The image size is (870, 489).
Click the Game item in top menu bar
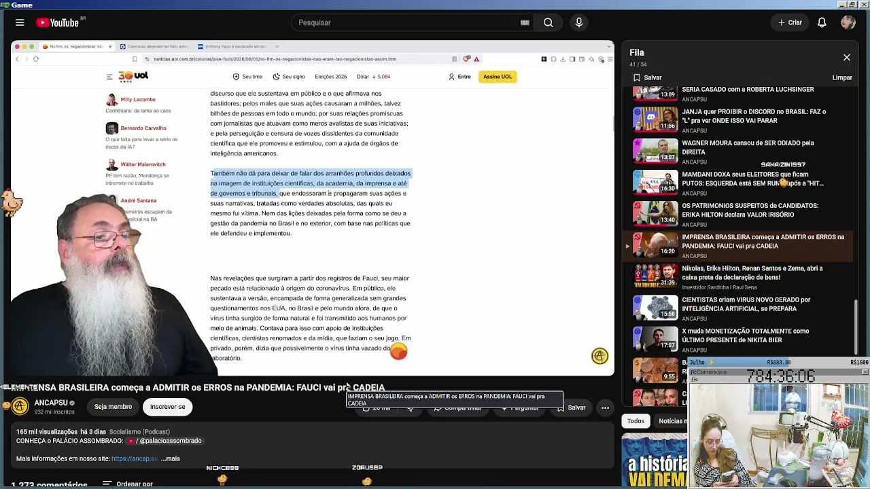coord(22,5)
